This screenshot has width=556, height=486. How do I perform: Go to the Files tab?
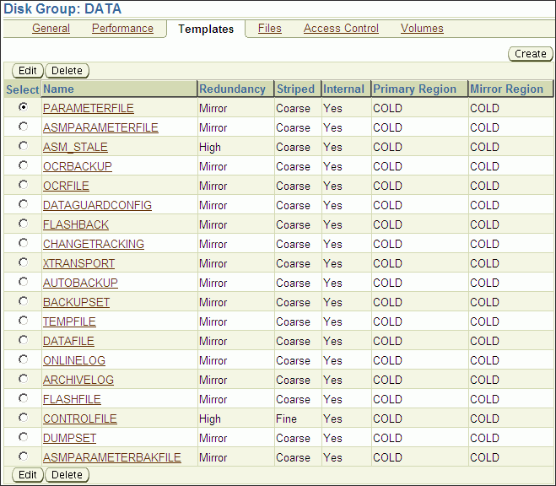click(270, 29)
